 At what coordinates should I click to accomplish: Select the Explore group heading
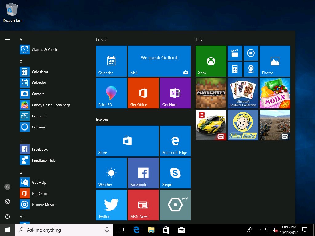(102, 120)
